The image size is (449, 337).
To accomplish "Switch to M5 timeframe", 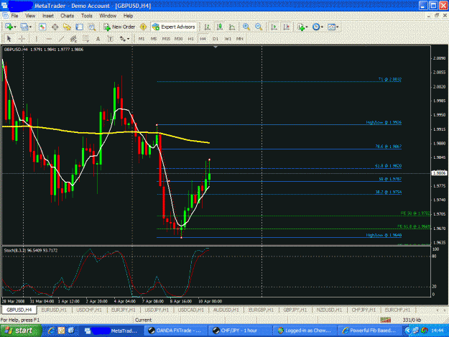I will coord(154,39).
